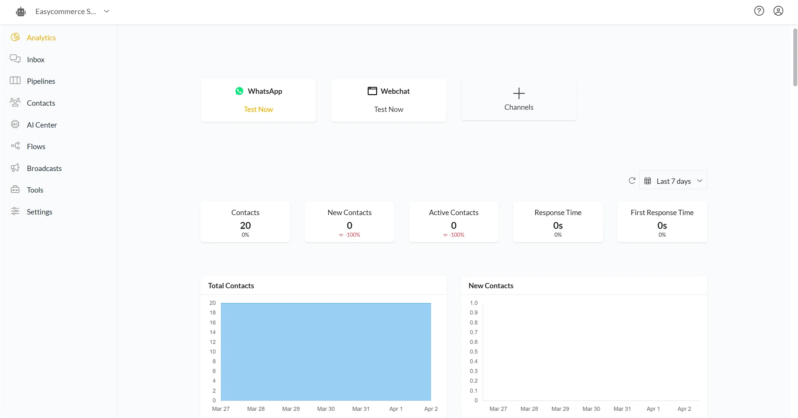The height and width of the screenshot is (418, 798).
Task: Select the Total Contacts chart area
Action: click(325, 351)
